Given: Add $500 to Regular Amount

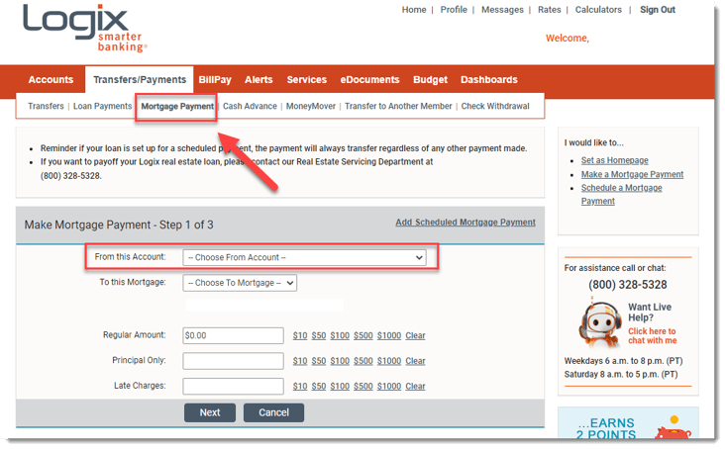Looking at the screenshot, I should [363, 336].
